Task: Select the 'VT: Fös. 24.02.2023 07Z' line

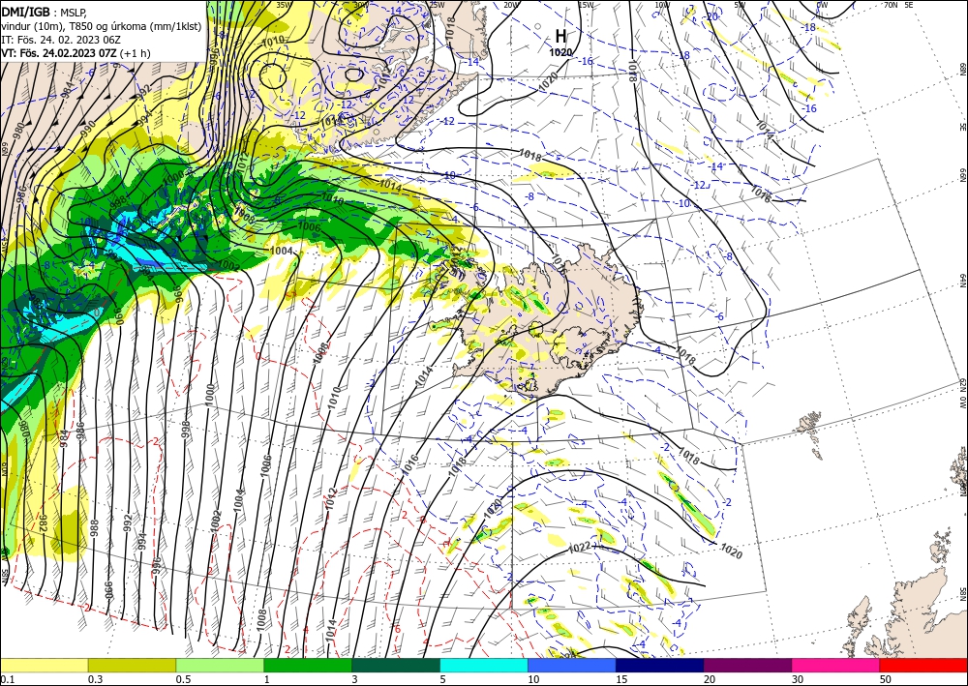Action: [x=59, y=53]
